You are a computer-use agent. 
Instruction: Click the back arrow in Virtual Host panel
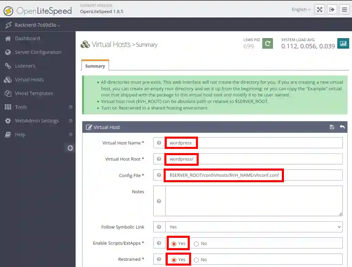click(342, 127)
